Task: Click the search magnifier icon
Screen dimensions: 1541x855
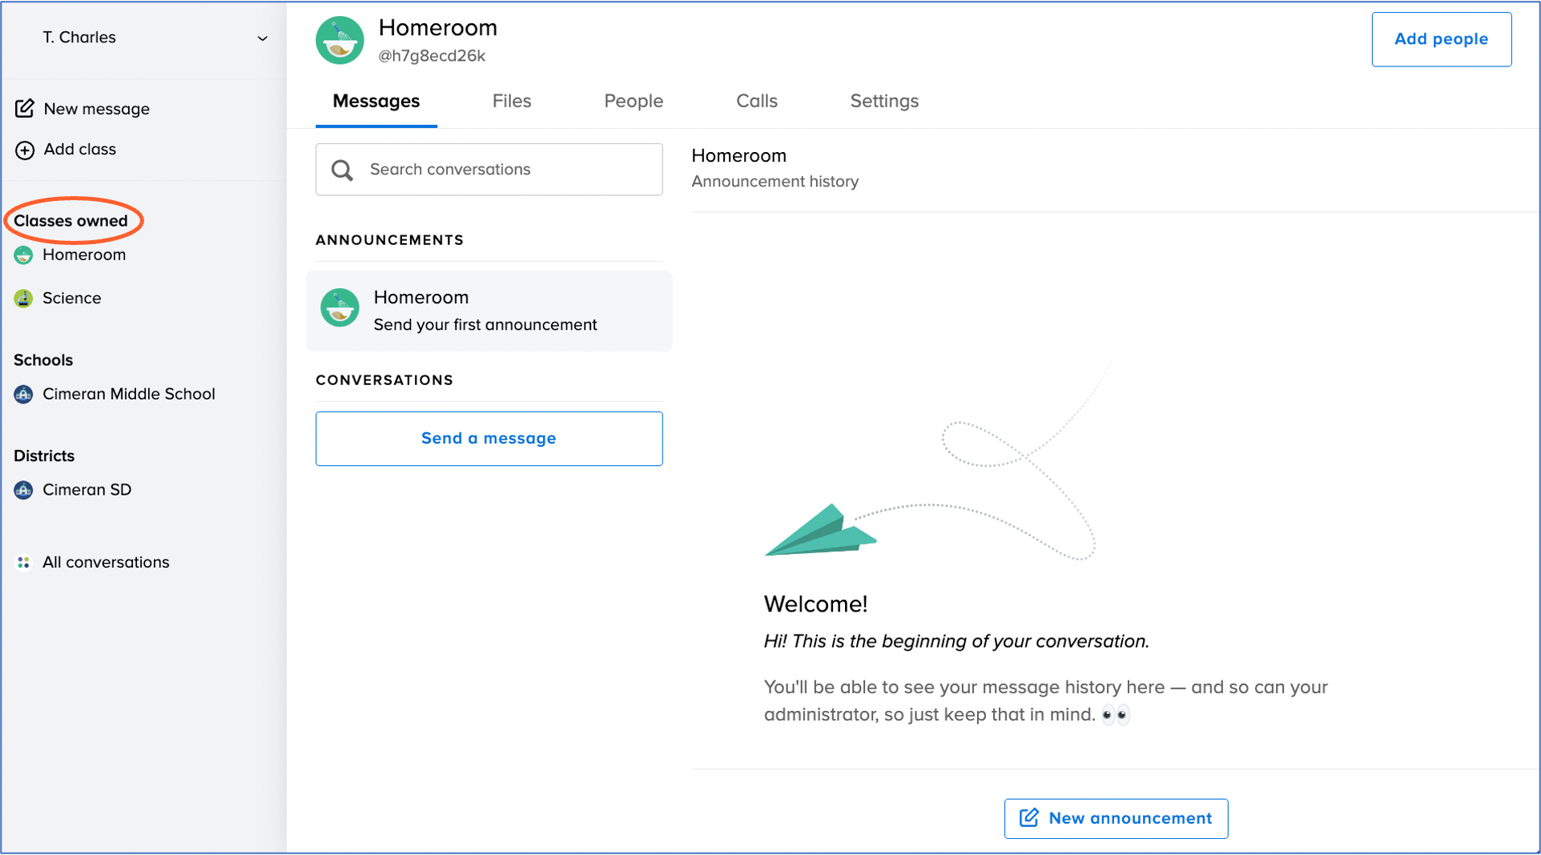Action: tap(342, 170)
